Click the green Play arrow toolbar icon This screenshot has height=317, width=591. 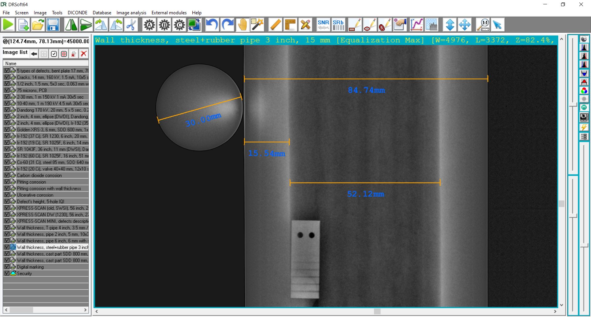(8, 25)
